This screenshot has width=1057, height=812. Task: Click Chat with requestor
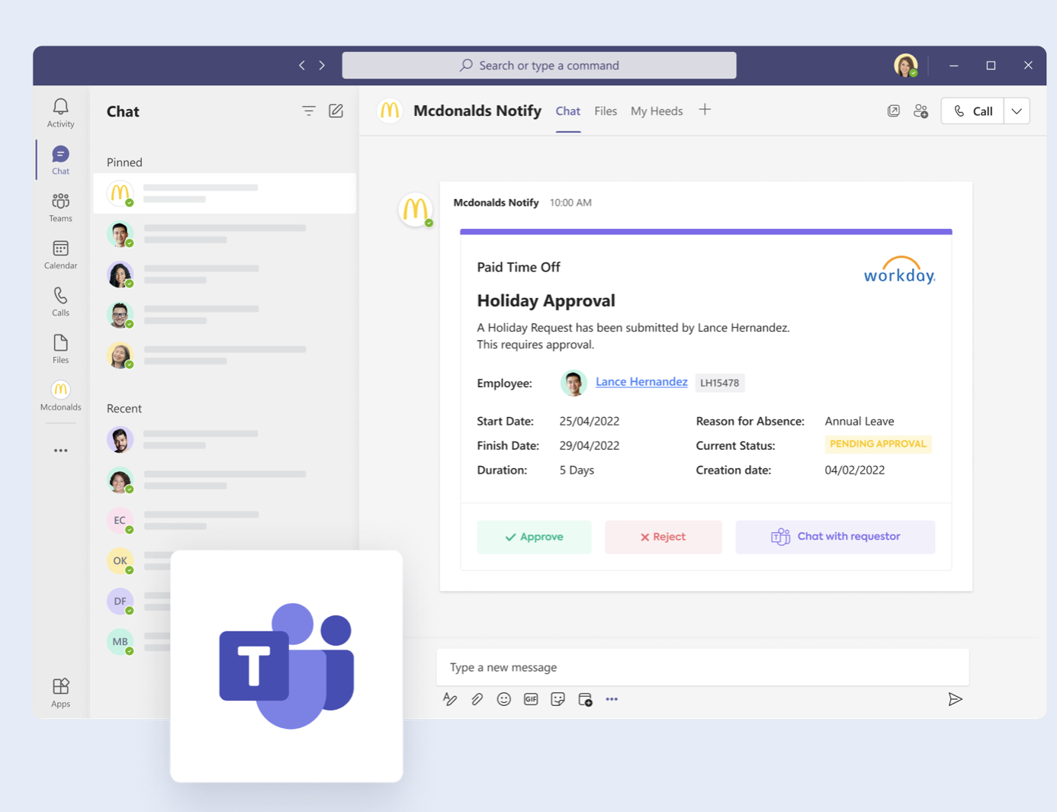click(x=835, y=537)
